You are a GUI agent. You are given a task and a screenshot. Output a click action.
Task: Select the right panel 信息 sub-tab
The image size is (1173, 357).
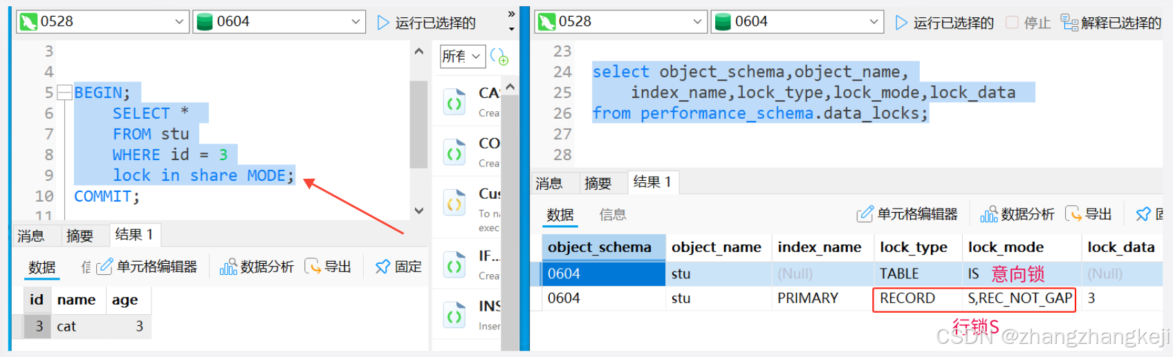tap(613, 215)
